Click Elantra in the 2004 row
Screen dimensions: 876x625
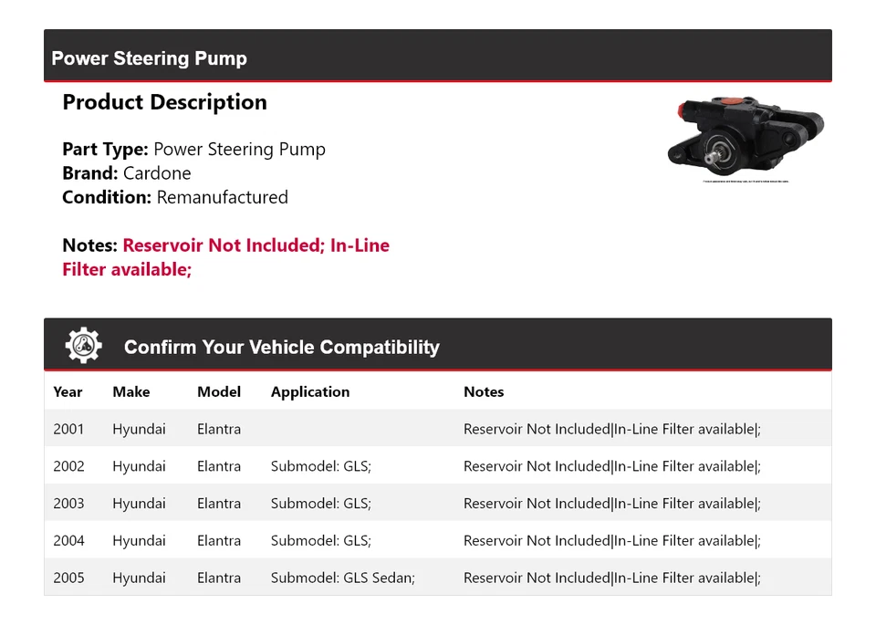tap(219, 541)
